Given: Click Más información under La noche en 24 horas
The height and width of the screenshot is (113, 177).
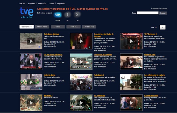Looking at the screenshot, I should (x=50, y=67).
